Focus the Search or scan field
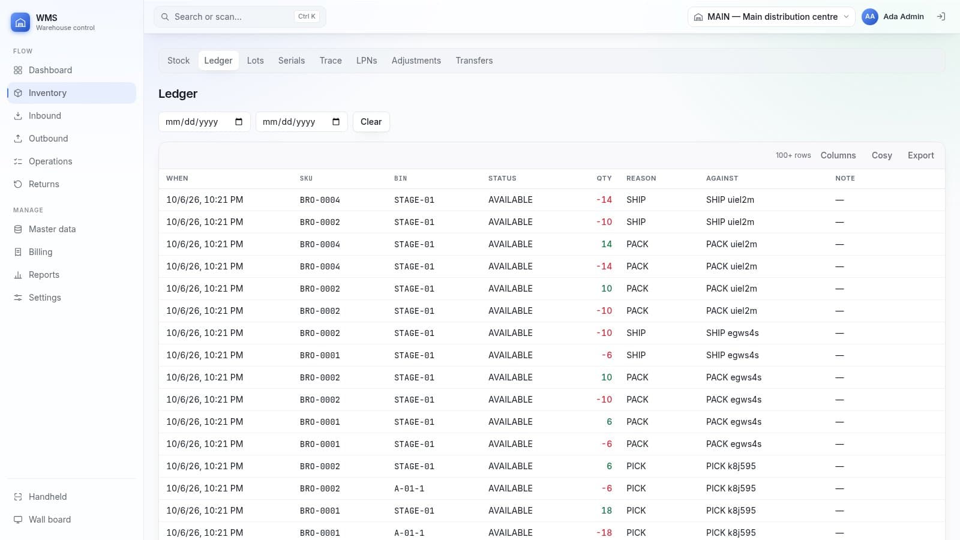The width and height of the screenshot is (960, 540). click(x=240, y=17)
